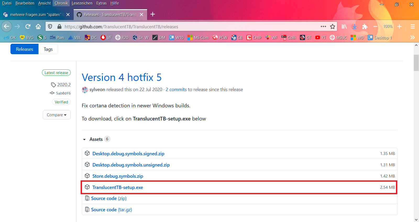Click the 100% zoom level indicator
Screen dimensions: 419x222
(388, 26)
